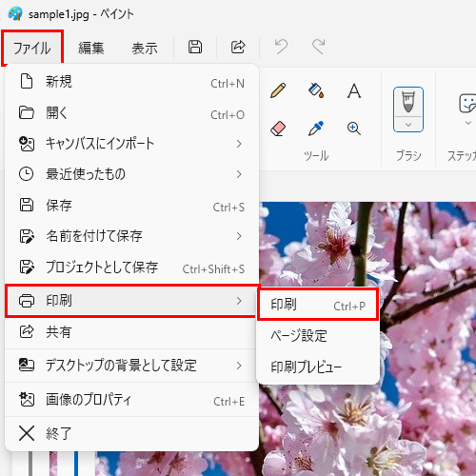Open 画像のプロパティ menu item
The width and height of the screenshot is (476, 476).
coord(131,400)
